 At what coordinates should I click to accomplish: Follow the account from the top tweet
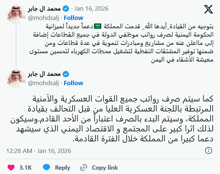click(74, 17)
